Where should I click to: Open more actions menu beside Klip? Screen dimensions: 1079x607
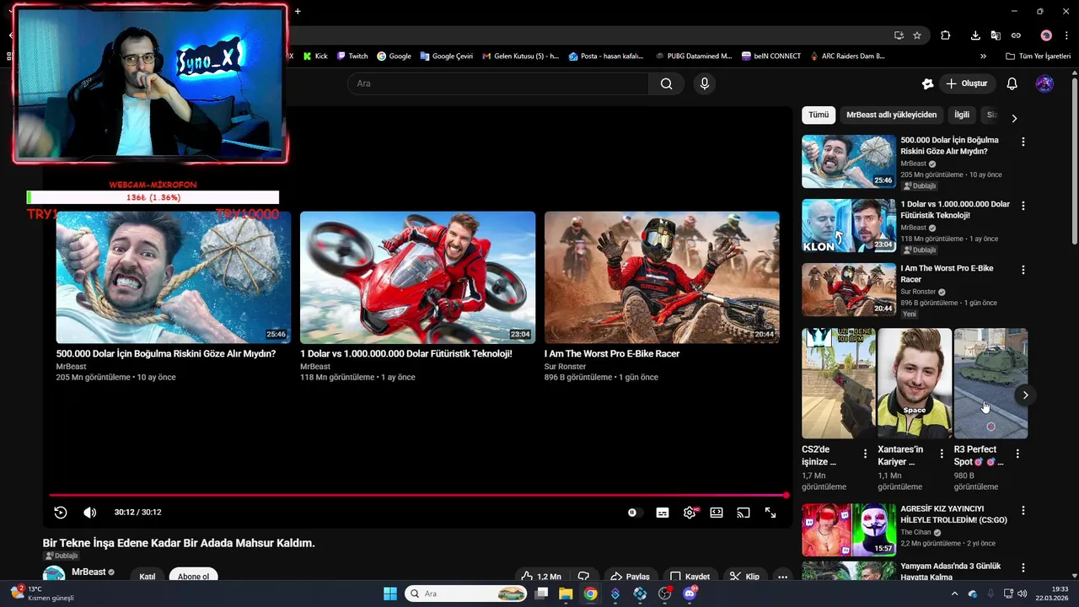pyautogui.click(x=783, y=577)
